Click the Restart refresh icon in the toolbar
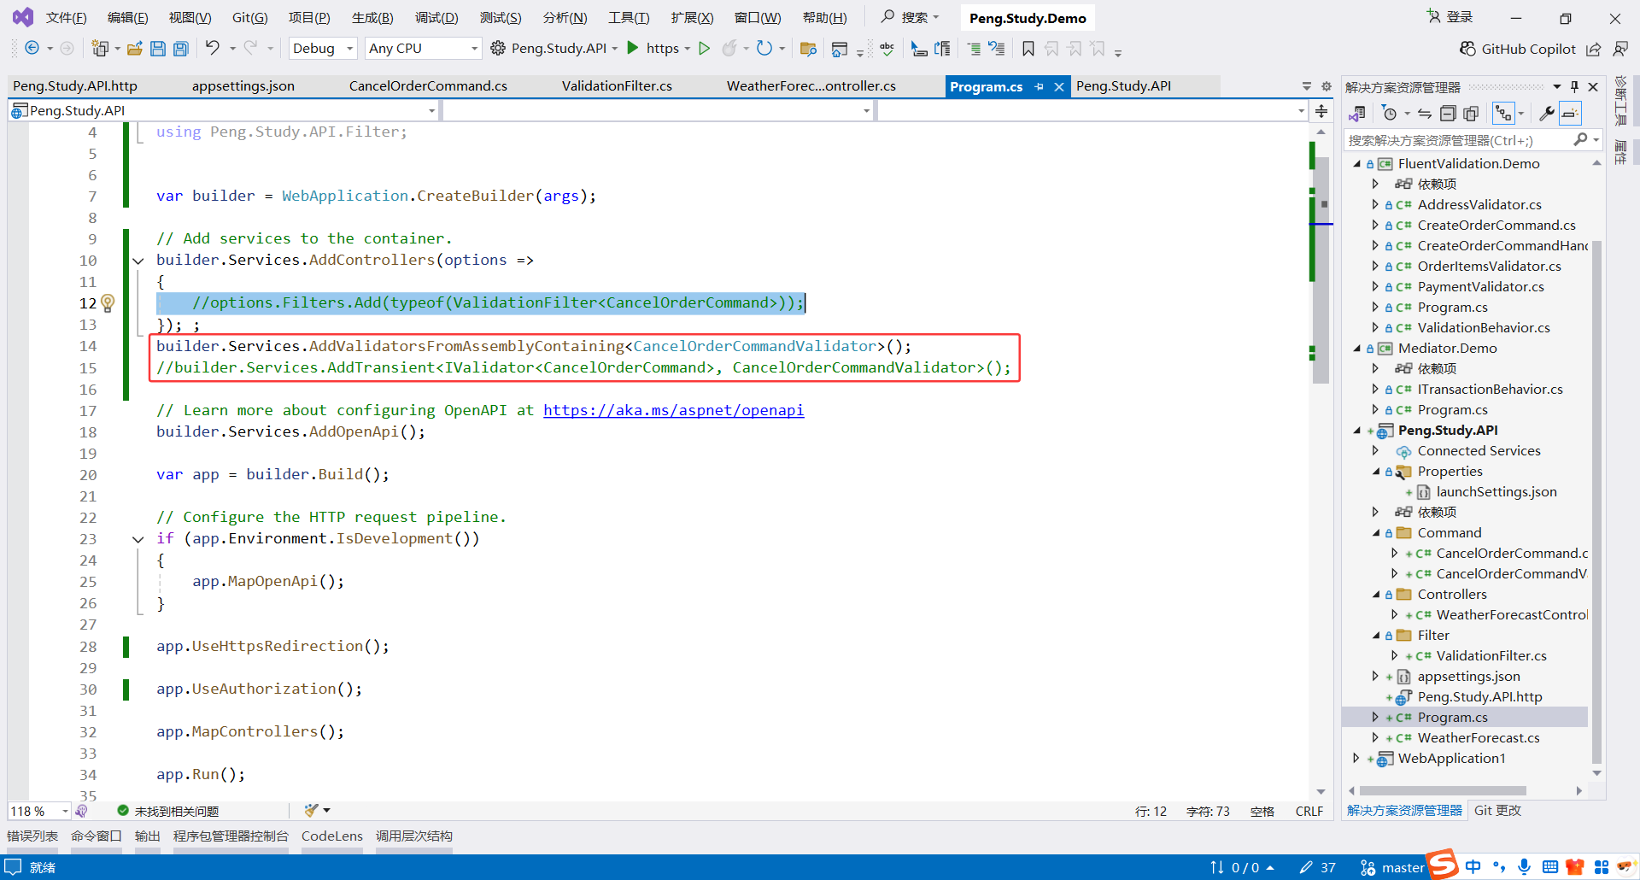Screen dimensions: 1640x880 coord(764,49)
